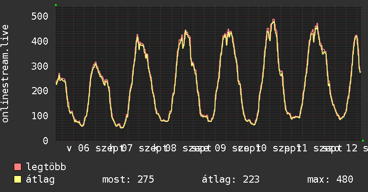Click the 12 date label on x-axis
Viewport: 368px width, 192px height.
click(352, 148)
